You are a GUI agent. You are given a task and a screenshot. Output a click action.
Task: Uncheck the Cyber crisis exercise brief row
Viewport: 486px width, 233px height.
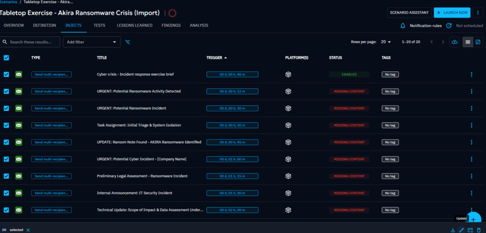click(x=6, y=74)
